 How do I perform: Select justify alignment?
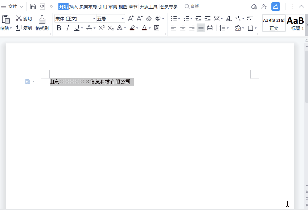click(x=201, y=28)
